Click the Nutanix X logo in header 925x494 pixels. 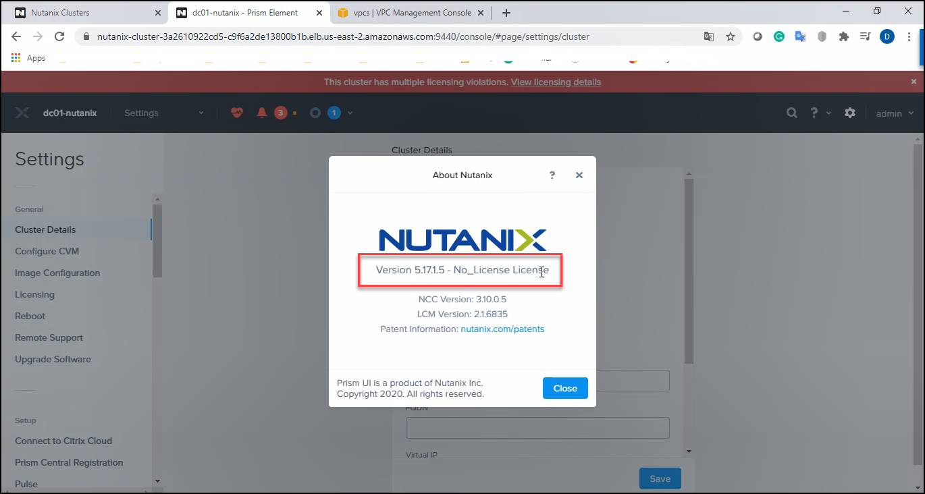22,113
